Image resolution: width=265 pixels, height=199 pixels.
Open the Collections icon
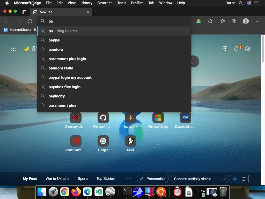point(234,21)
